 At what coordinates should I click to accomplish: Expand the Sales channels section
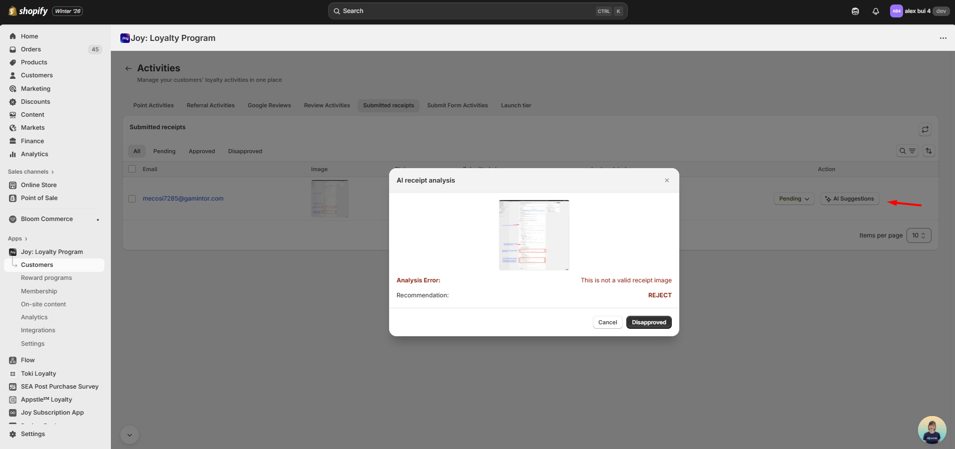[31, 172]
